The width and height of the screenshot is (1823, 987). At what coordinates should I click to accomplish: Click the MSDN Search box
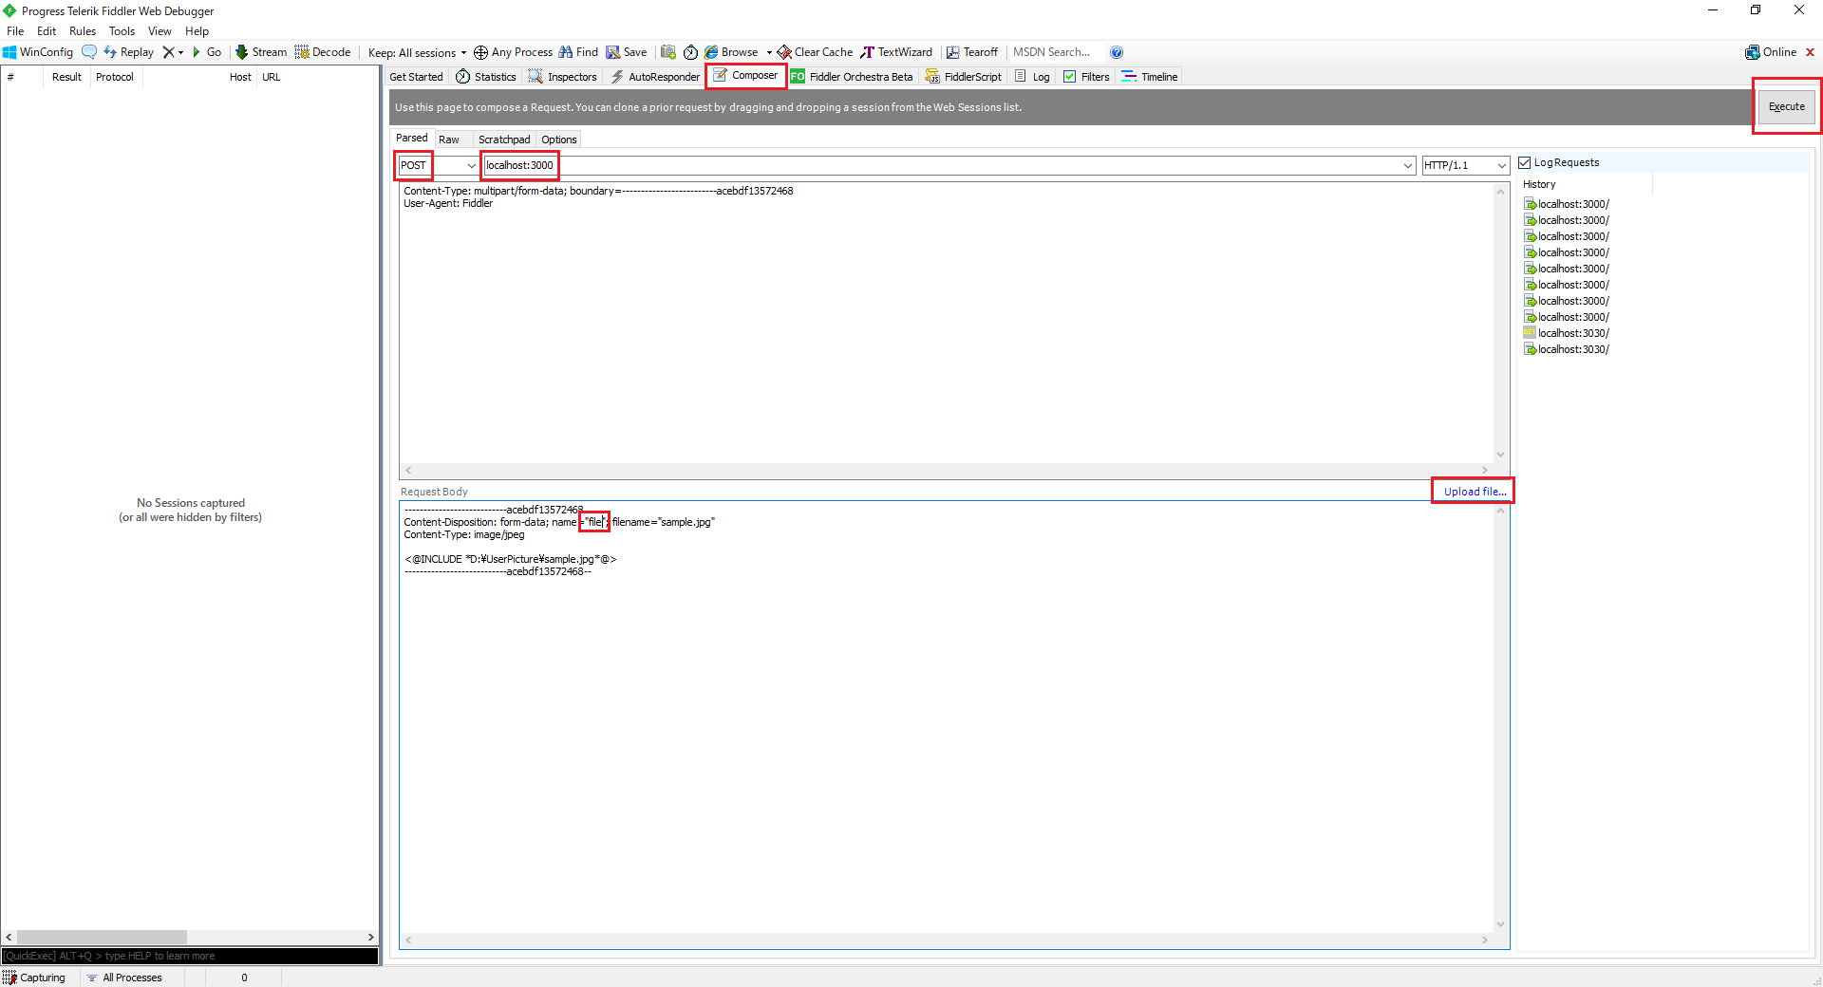[1054, 52]
